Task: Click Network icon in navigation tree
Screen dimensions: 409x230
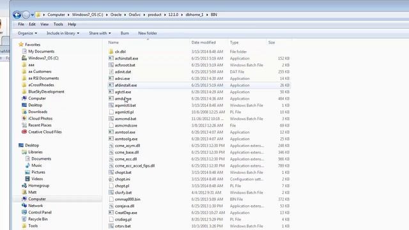Action: (24, 206)
